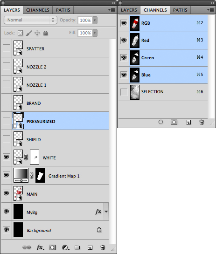Save selection as channel icon in Channels panel

[x=174, y=122]
